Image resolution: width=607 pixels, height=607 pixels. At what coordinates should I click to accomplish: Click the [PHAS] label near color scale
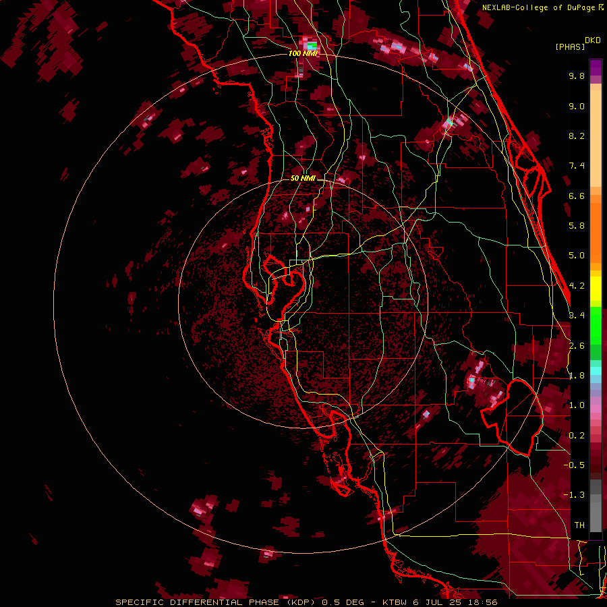tap(570, 47)
